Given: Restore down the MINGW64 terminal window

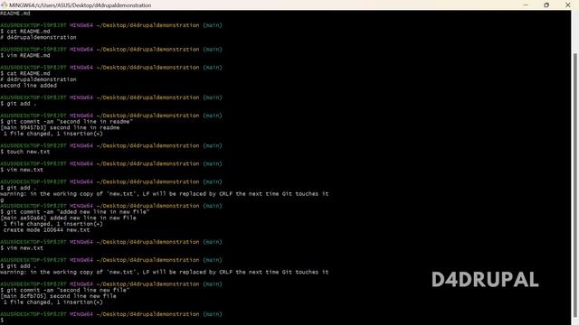Looking at the screenshot, I should click(546, 5).
